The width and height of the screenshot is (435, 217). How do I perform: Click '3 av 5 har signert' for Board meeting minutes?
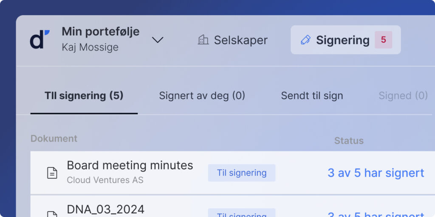coord(376,173)
